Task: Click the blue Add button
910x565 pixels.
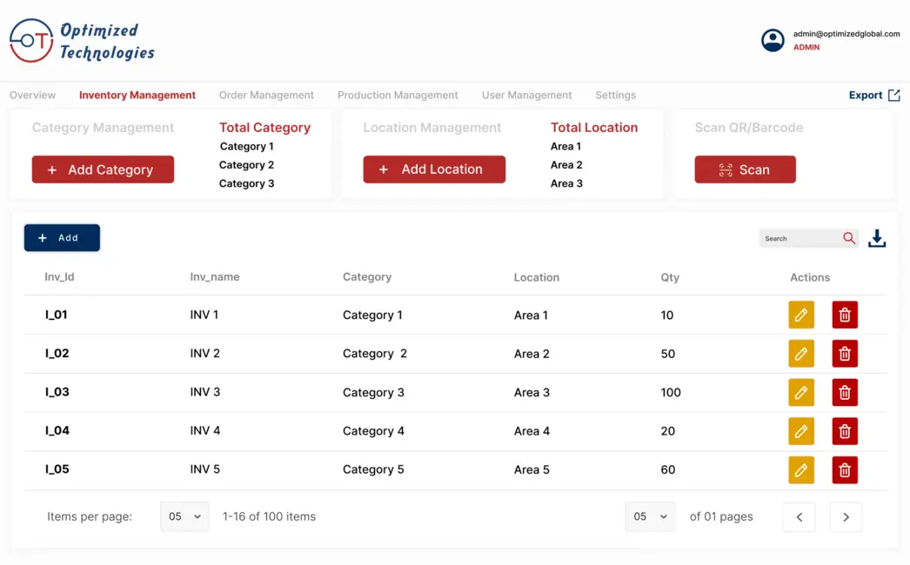Action: click(62, 238)
